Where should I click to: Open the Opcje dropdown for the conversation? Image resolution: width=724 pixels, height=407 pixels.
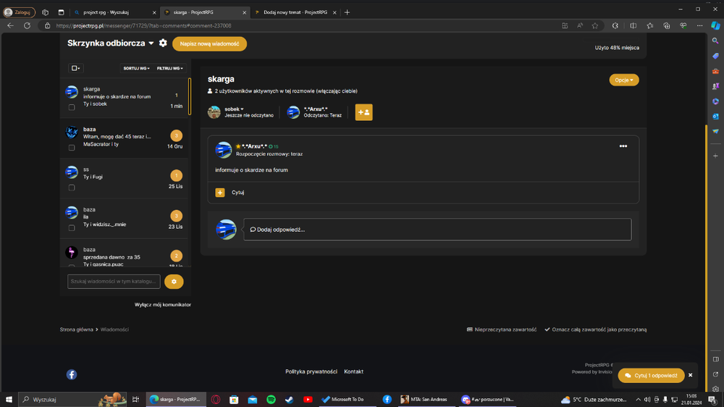[x=624, y=80]
